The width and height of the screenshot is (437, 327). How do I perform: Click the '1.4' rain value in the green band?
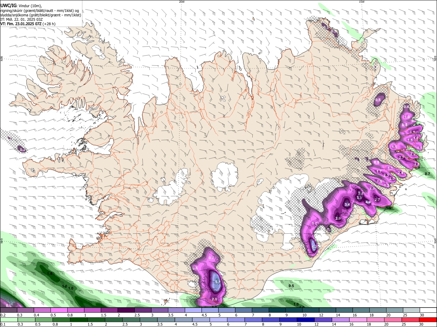point(50,274)
